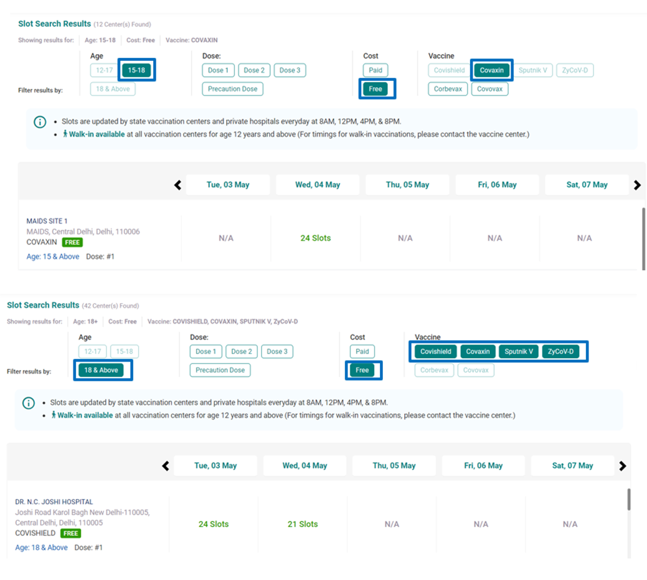Screen dimensions: 647x580
Task: Enable the Corbevax filter in the 12 Centers results
Action: [448, 89]
